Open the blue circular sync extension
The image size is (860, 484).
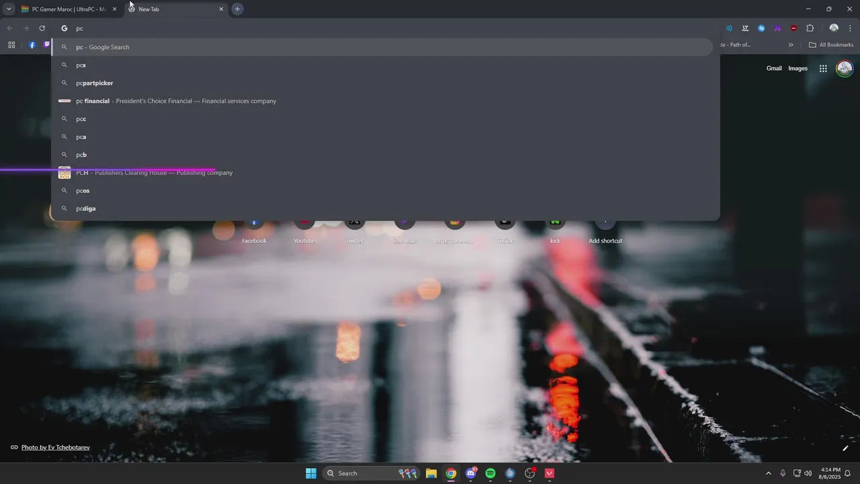click(761, 28)
